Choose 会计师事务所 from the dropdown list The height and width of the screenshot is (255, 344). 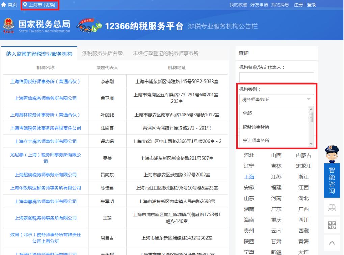point(256,140)
